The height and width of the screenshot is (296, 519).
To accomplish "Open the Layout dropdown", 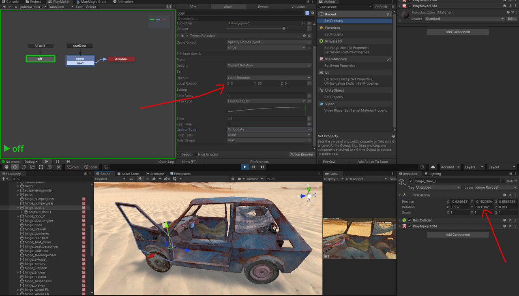I will (502, 167).
